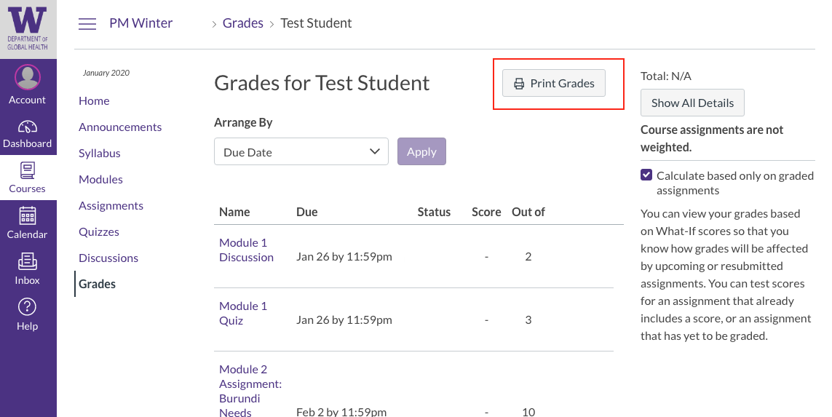Open the Account avatar icon
This screenshot has height=417, width=832.
tap(28, 76)
